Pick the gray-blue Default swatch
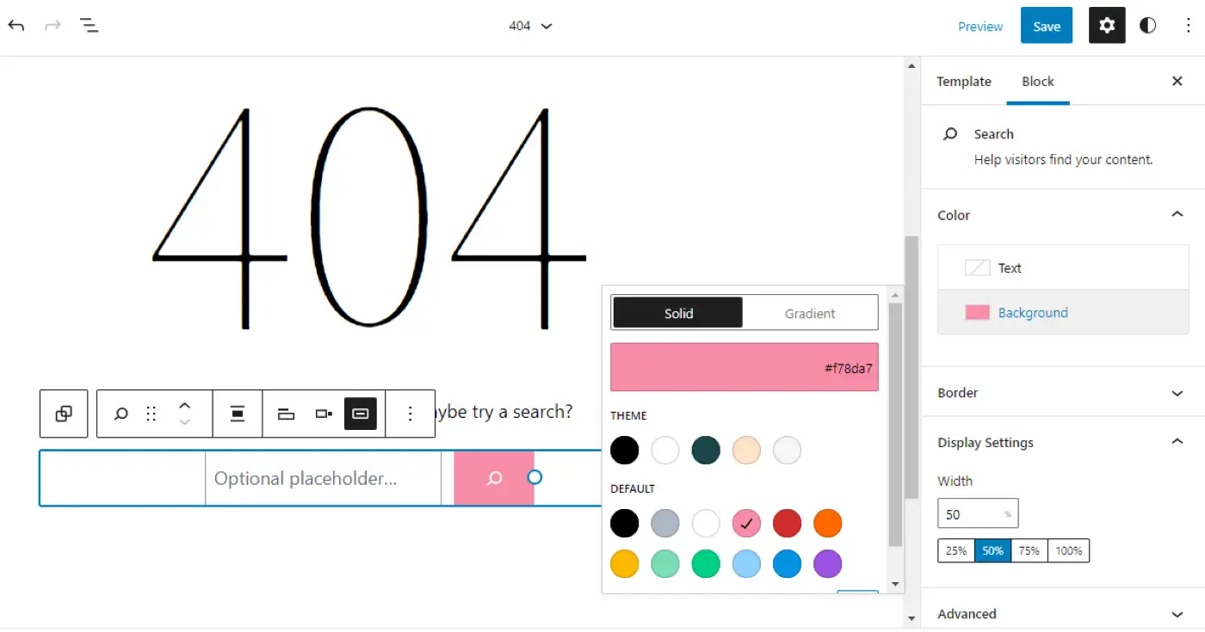 (665, 523)
